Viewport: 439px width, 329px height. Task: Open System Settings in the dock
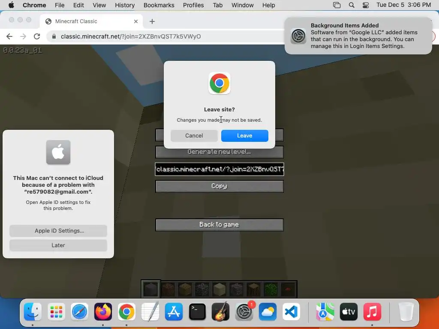coord(244,312)
